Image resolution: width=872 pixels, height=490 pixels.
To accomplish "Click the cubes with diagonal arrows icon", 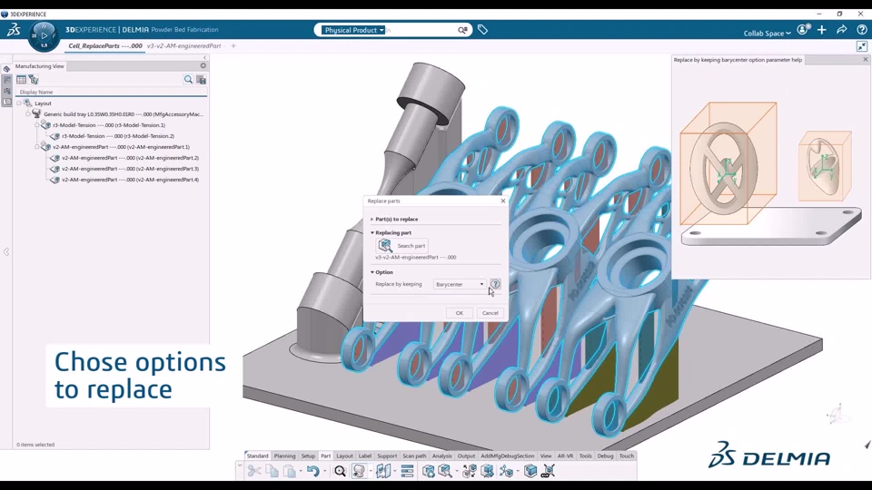I will 469,471.
